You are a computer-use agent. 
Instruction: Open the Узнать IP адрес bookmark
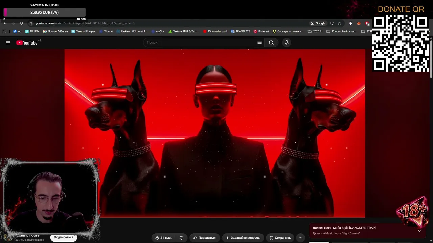(x=84, y=31)
